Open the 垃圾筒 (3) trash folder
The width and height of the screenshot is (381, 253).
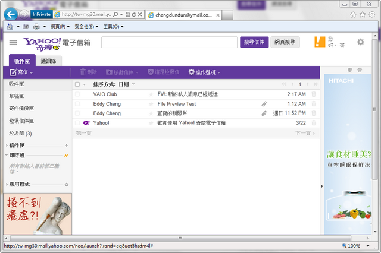pyautogui.click(x=20, y=133)
